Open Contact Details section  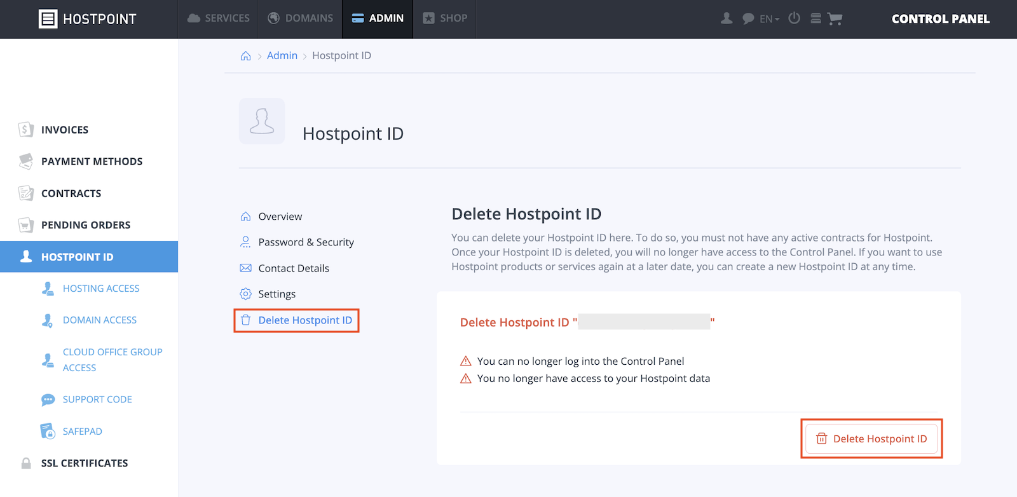click(x=294, y=268)
